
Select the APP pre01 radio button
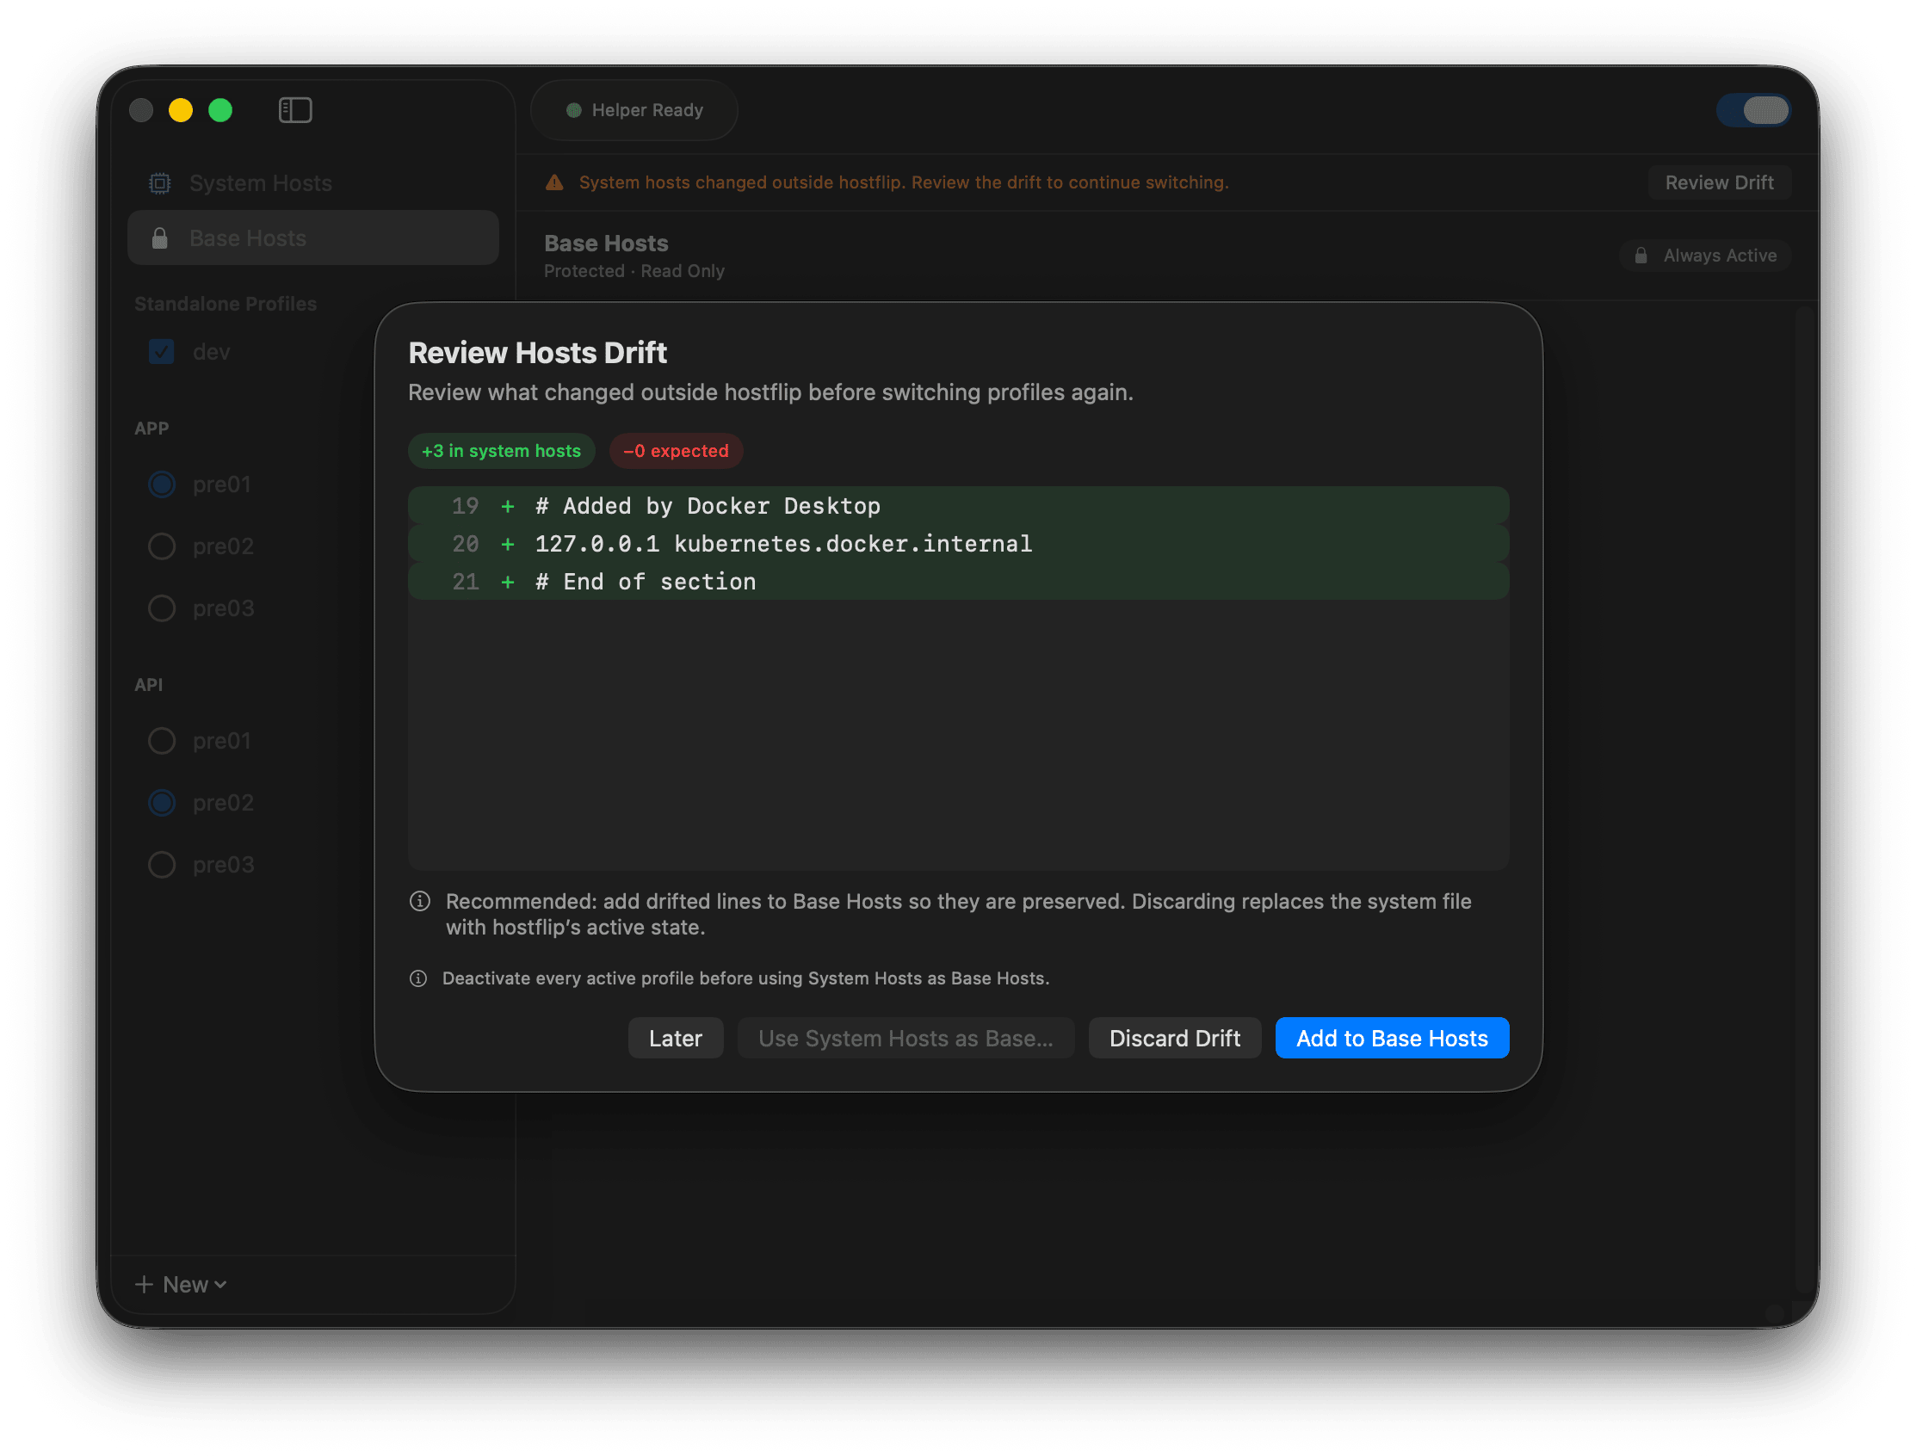coord(161,484)
